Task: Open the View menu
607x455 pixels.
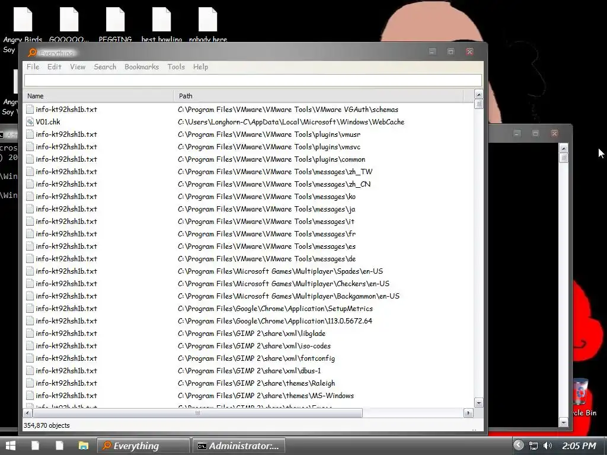Action: [78, 67]
